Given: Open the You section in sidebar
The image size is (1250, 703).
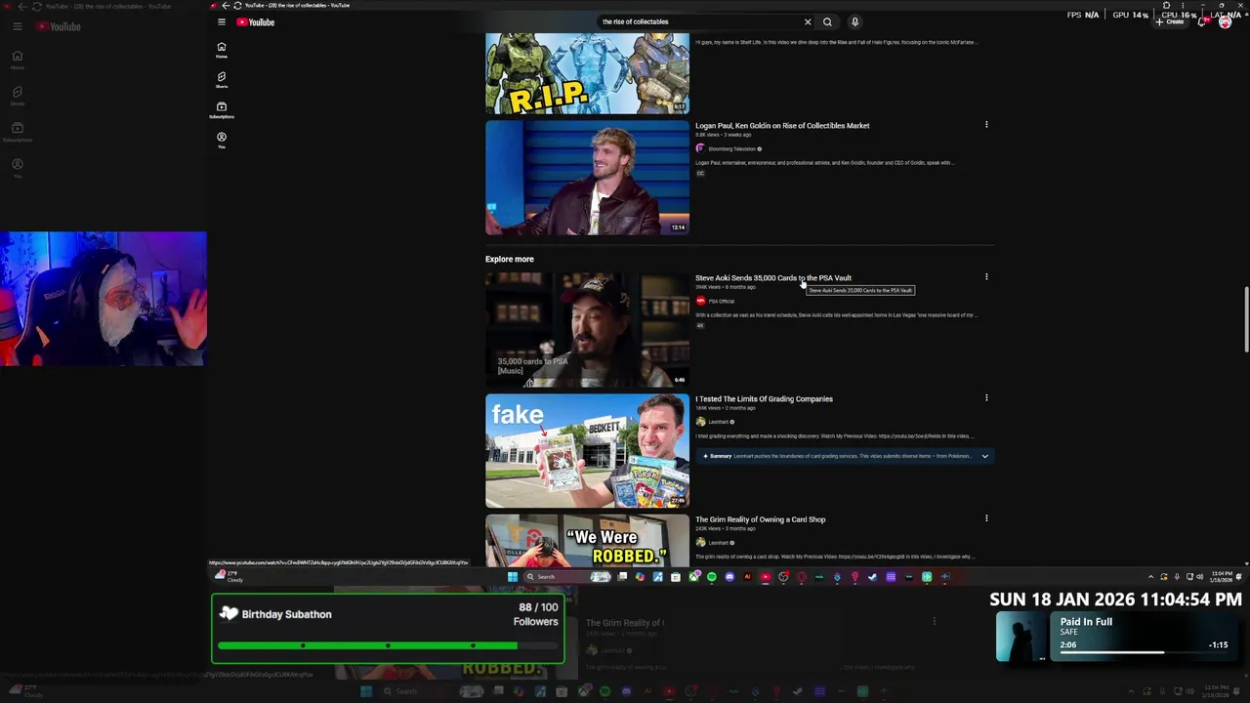Looking at the screenshot, I should point(222,140).
